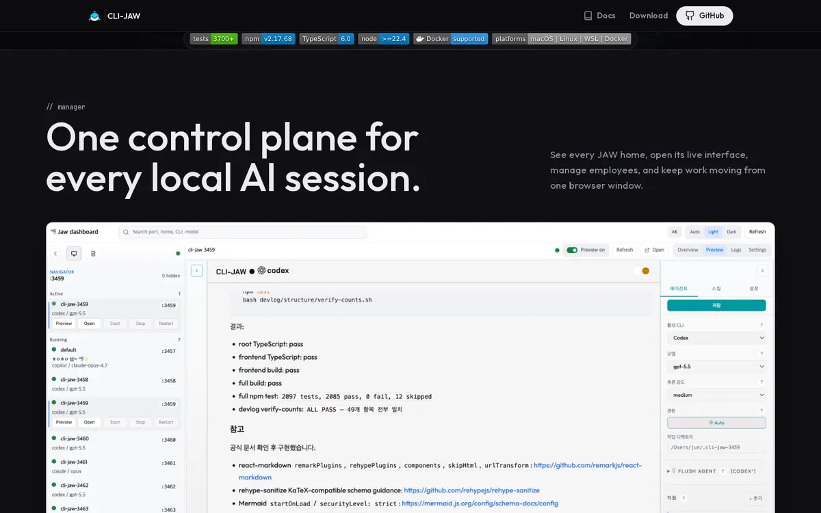Open the rehype-sanitize GitHub link

(x=472, y=490)
